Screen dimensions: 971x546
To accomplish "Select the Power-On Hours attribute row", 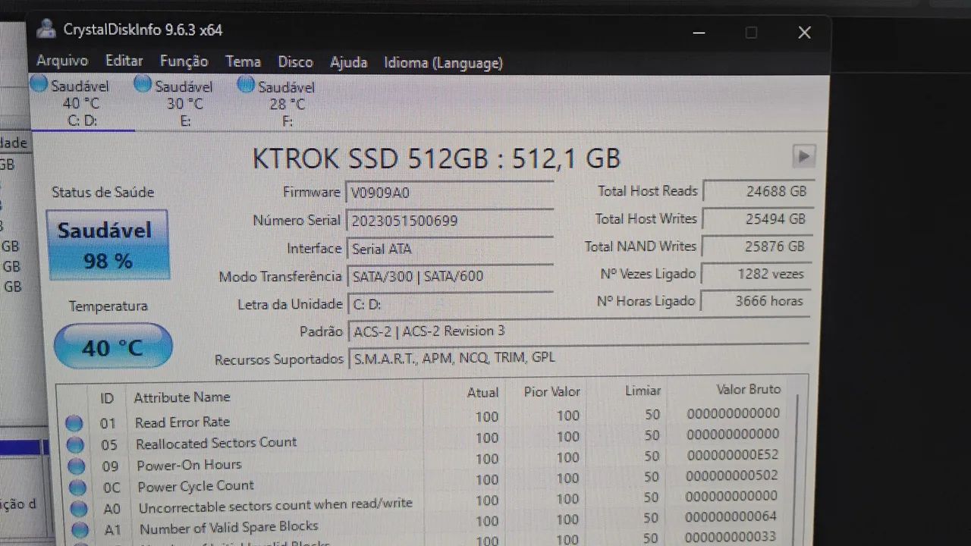I will point(426,460).
